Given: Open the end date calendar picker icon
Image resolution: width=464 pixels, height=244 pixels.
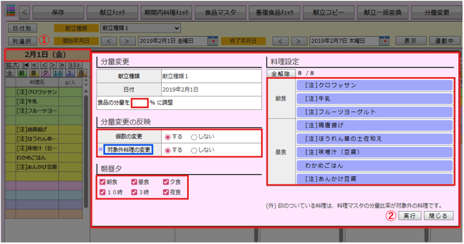Looking at the screenshot, I should [x=384, y=41].
